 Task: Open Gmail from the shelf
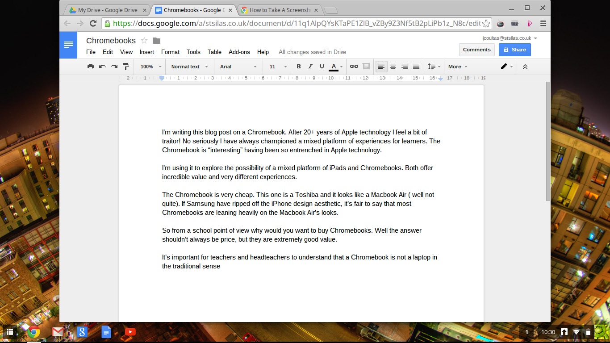pyautogui.click(x=58, y=332)
